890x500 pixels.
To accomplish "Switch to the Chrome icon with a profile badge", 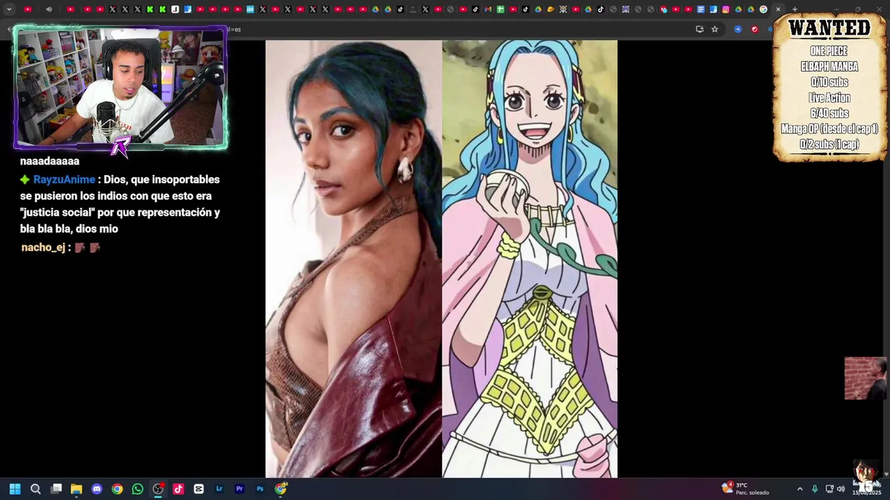I will pyautogui.click(x=280, y=489).
